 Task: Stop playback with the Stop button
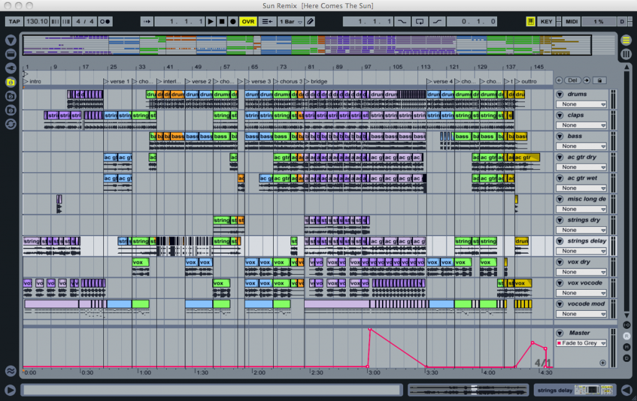tap(222, 22)
